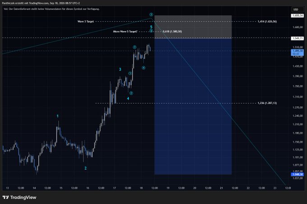Screen dimensions: 307x204
Task: Click the blue profit zone of the short position
Action: tap(193, 107)
